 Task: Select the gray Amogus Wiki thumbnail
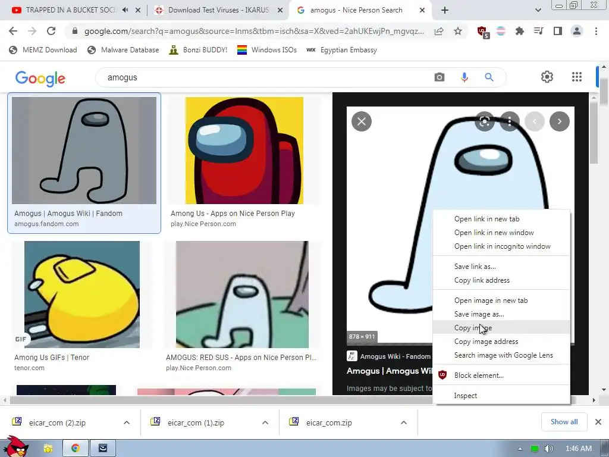point(84,151)
